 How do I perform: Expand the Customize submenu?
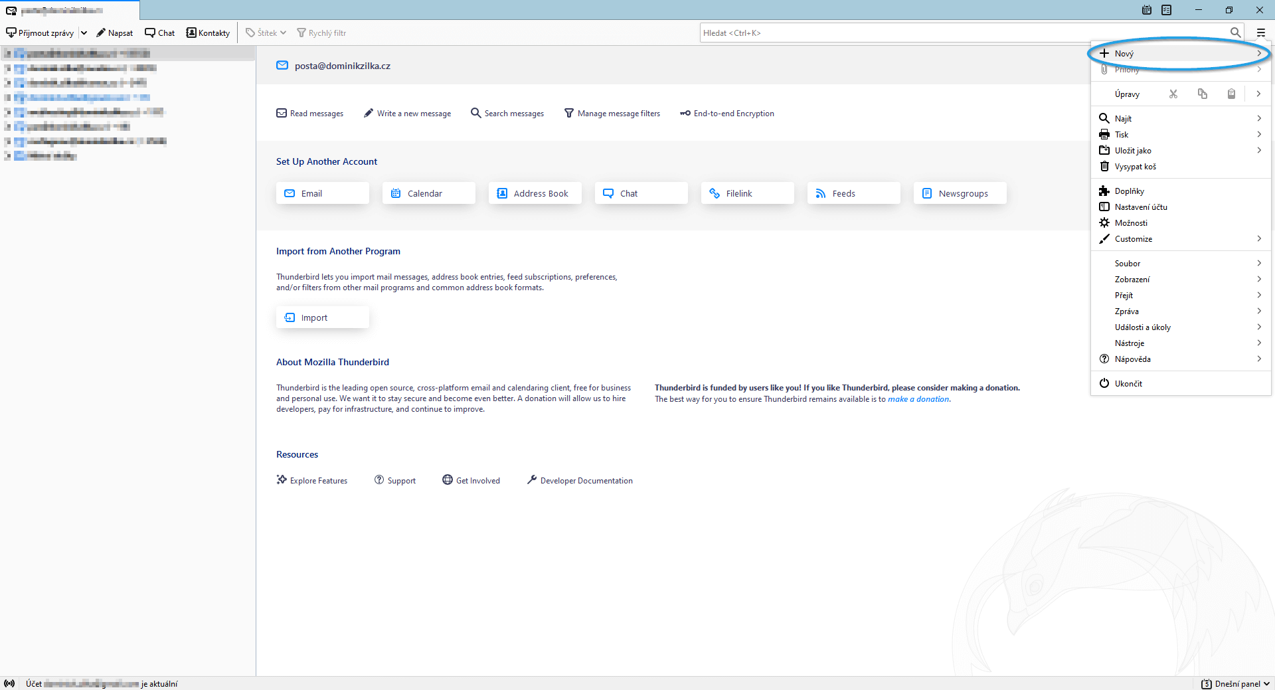[x=1181, y=238]
